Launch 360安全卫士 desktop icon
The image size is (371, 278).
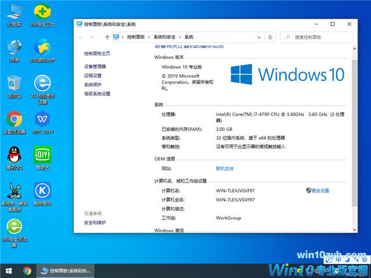(x=42, y=15)
